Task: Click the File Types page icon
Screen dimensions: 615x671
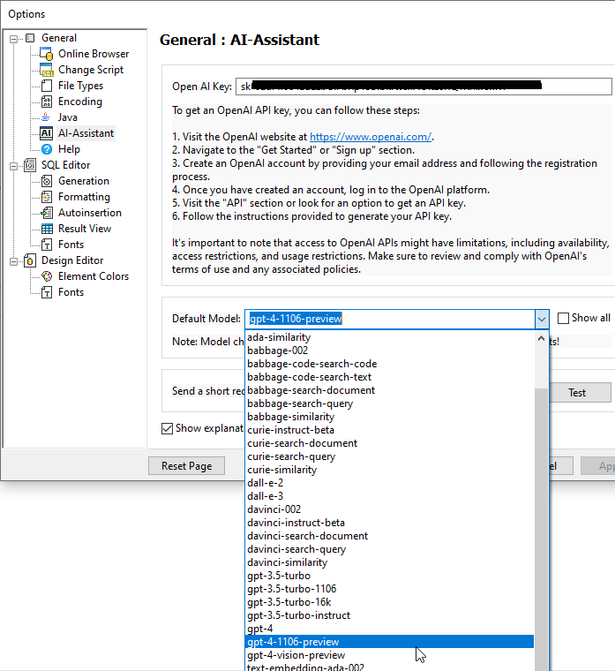Action: pos(48,86)
